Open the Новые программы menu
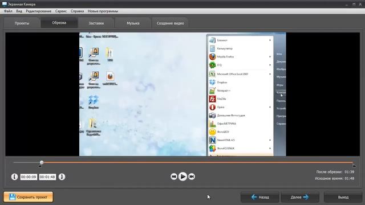365x205 pixels. 103,11
